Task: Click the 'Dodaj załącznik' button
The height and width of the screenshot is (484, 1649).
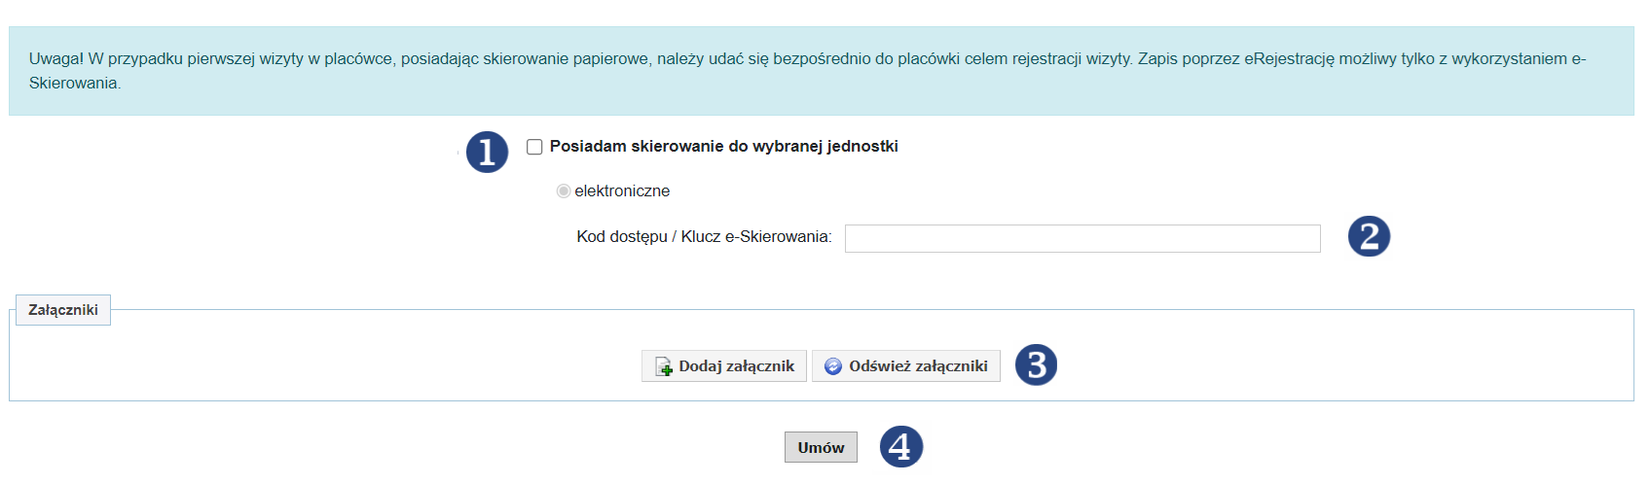Action: 724,366
